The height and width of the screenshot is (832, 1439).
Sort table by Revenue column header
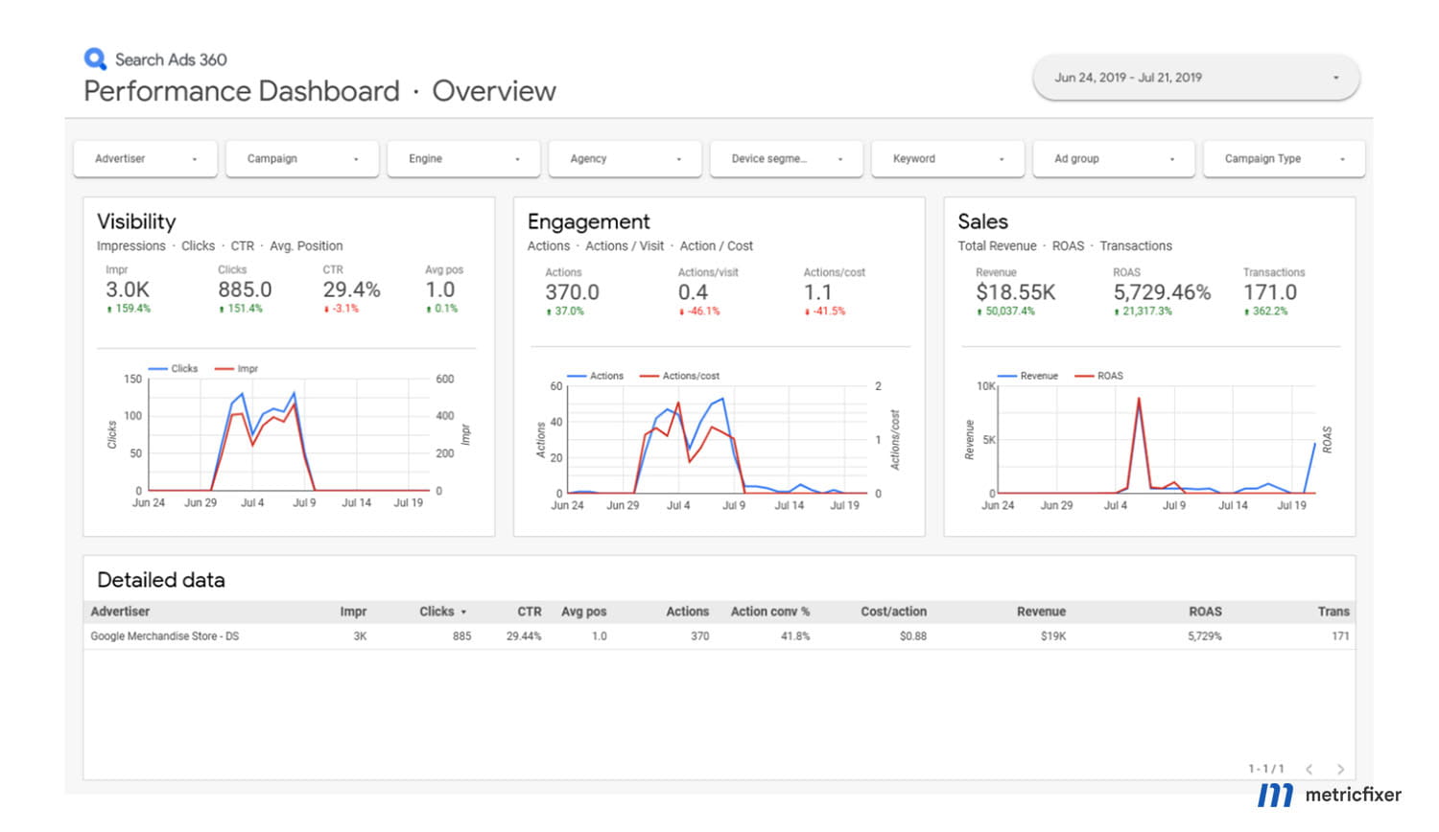pos(1041,612)
